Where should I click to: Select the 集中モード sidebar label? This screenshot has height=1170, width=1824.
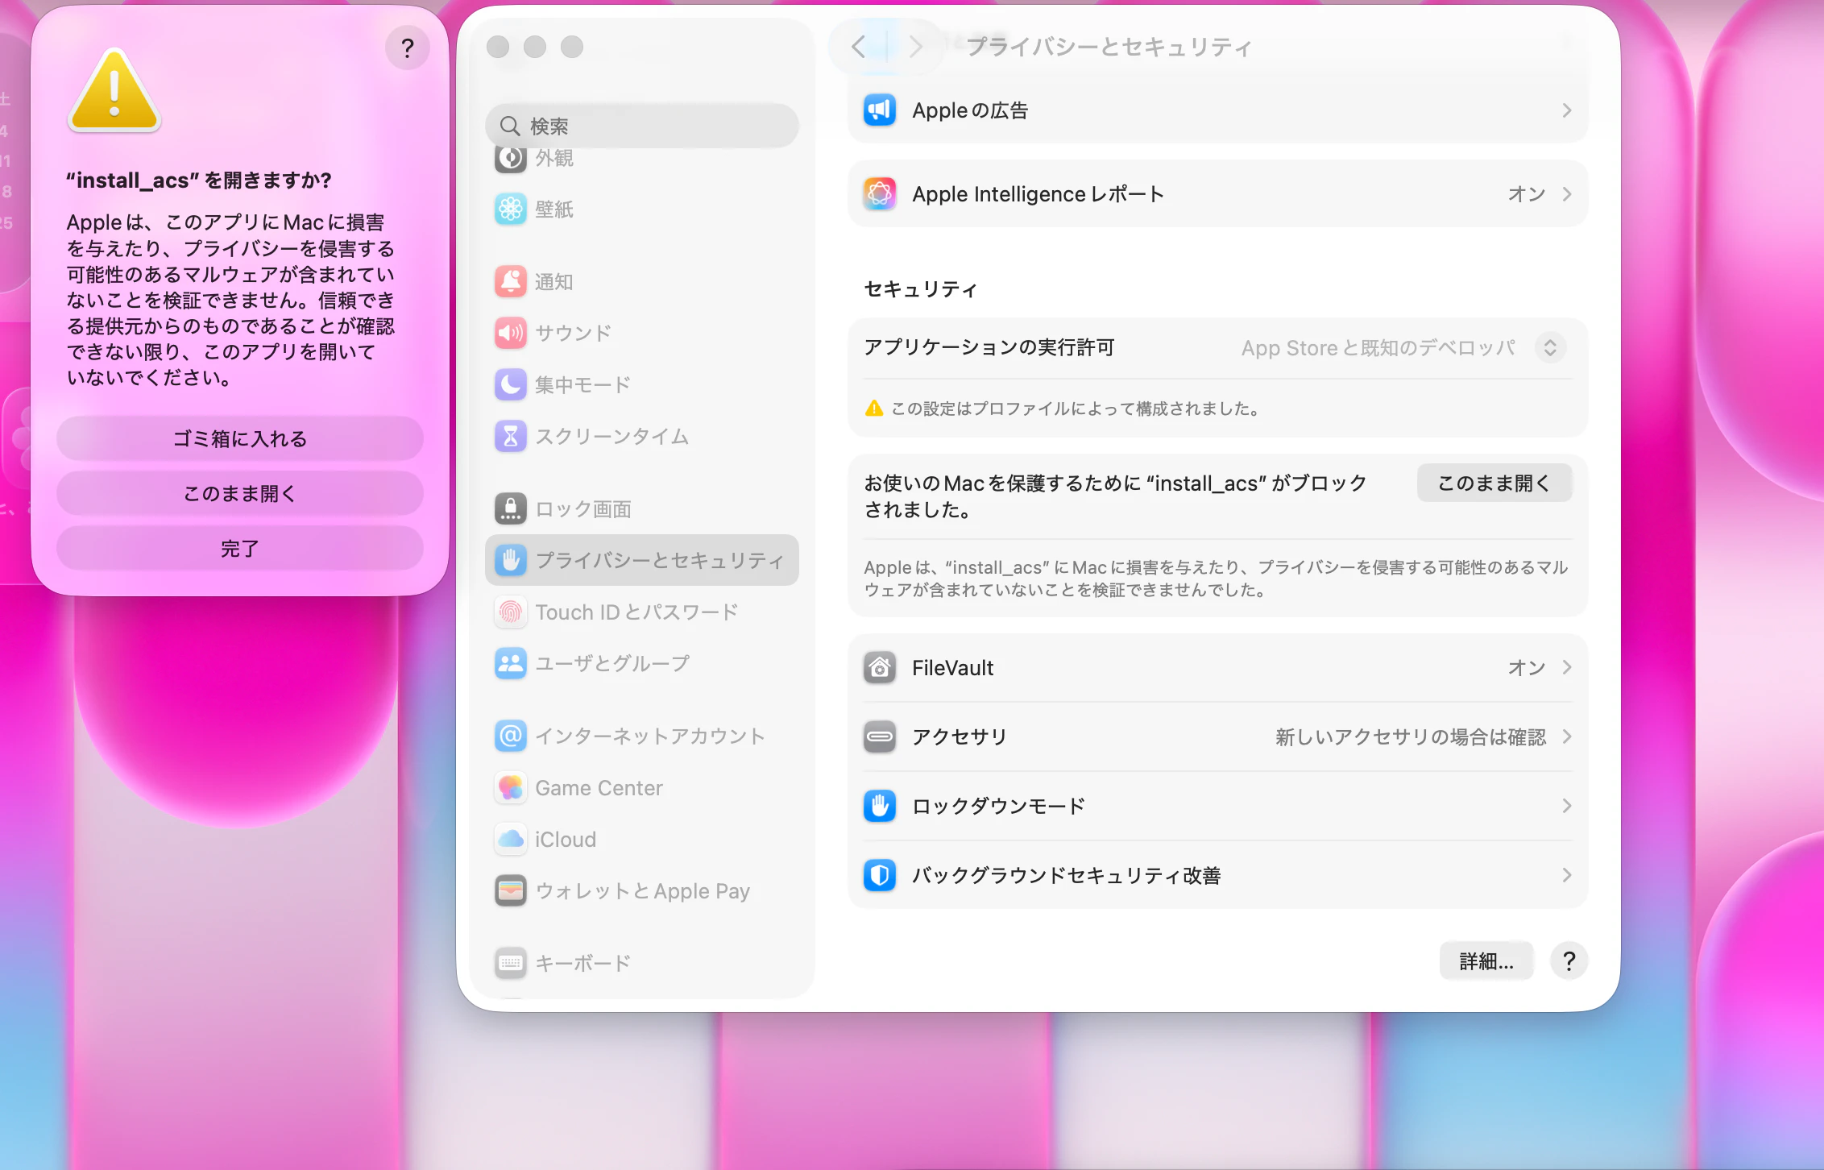tap(582, 384)
